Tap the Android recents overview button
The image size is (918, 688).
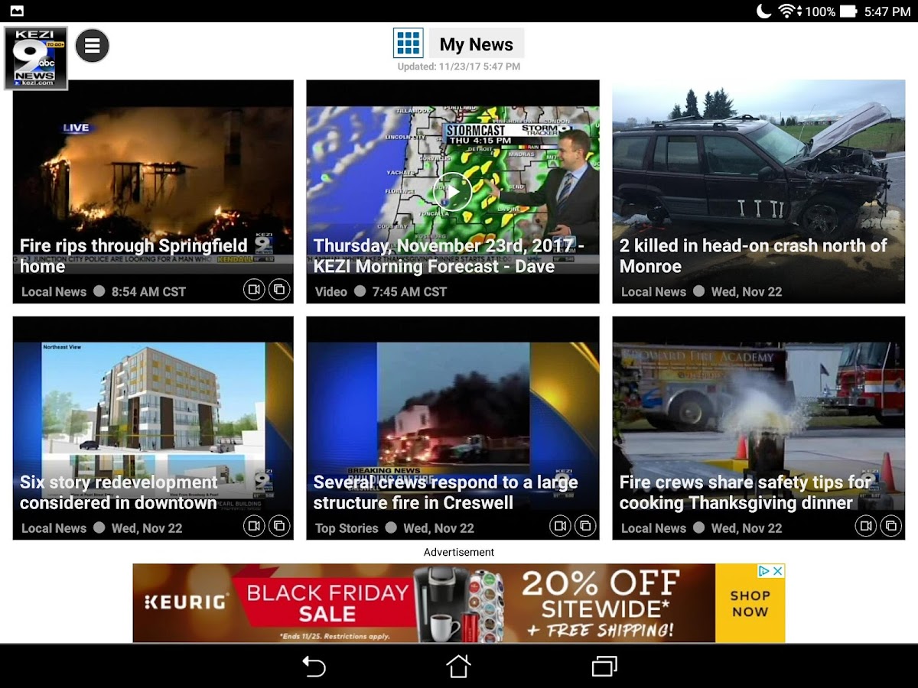(x=604, y=666)
